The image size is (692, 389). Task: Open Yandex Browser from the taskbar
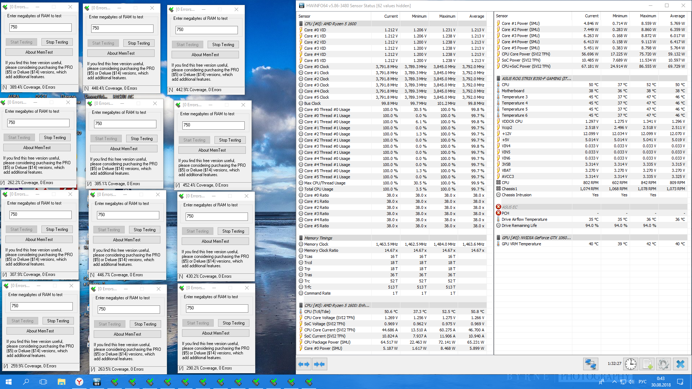tap(79, 382)
